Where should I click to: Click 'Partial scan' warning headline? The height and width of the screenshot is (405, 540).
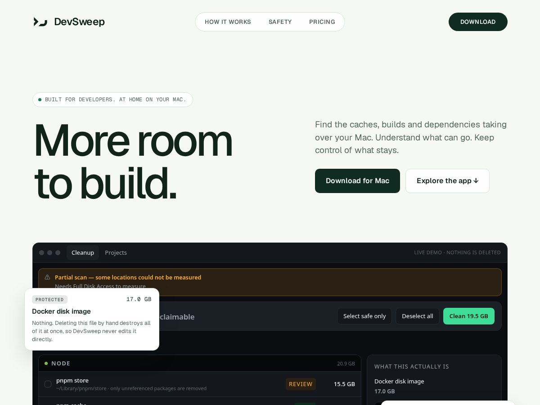point(128,277)
